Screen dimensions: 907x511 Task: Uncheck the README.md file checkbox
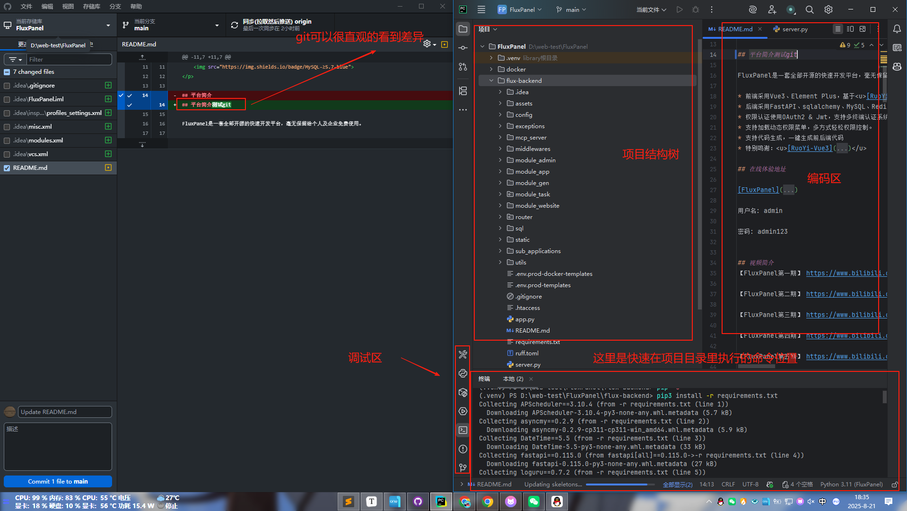(x=7, y=168)
